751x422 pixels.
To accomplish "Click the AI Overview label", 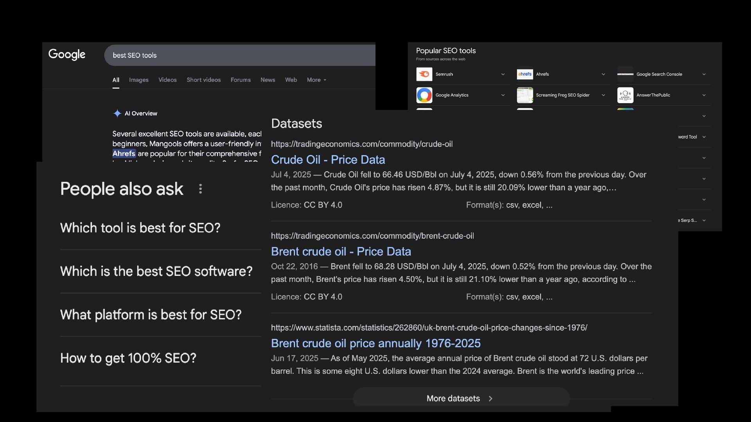I will (141, 114).
